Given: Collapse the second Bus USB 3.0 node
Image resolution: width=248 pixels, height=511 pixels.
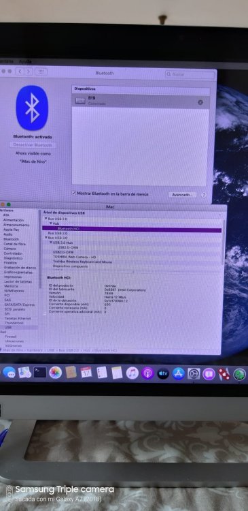Looking at the screenshot, I should (x=46, y=238).
